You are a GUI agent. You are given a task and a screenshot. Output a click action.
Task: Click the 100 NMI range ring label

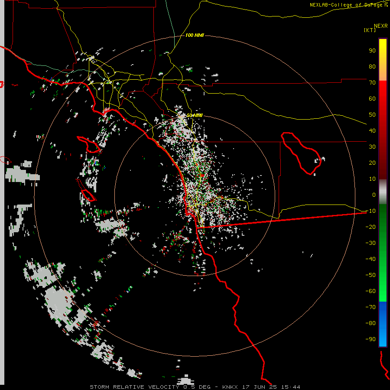pos(195,36)
